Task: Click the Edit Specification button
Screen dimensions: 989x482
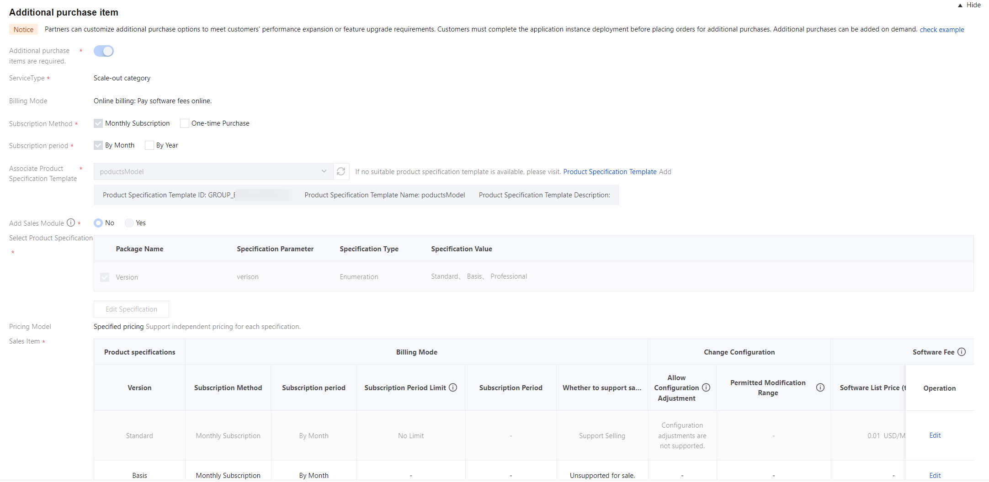Action: 131,309
